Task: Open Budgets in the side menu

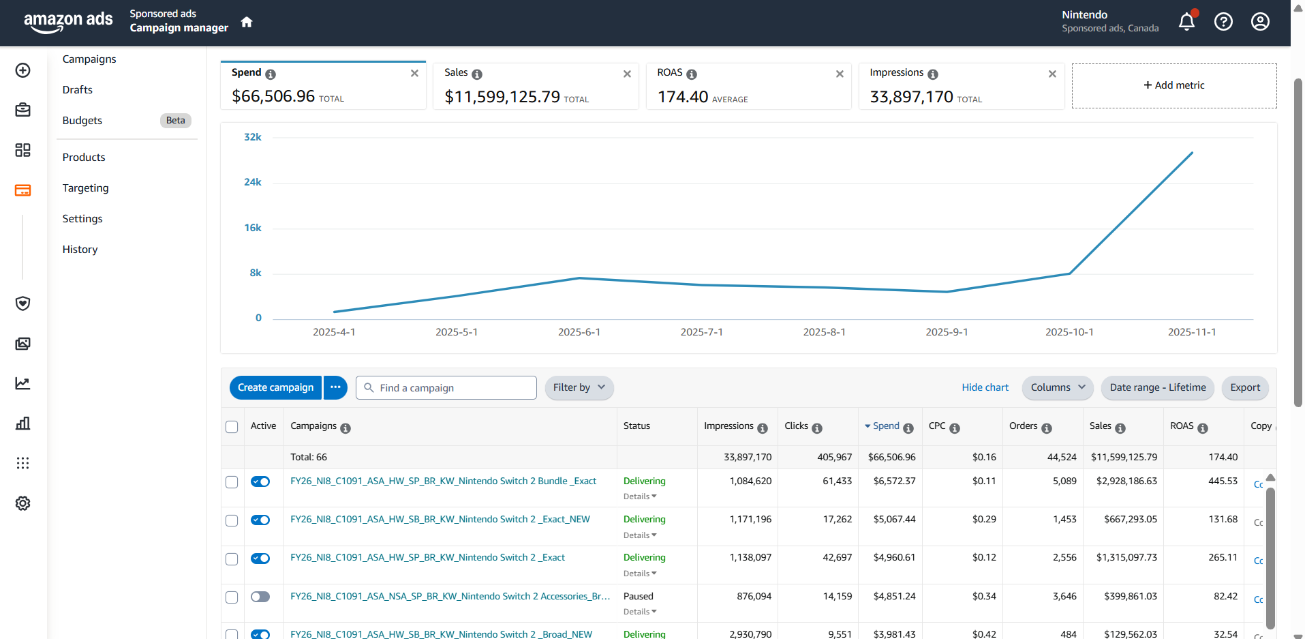Action: coord(82,120)
